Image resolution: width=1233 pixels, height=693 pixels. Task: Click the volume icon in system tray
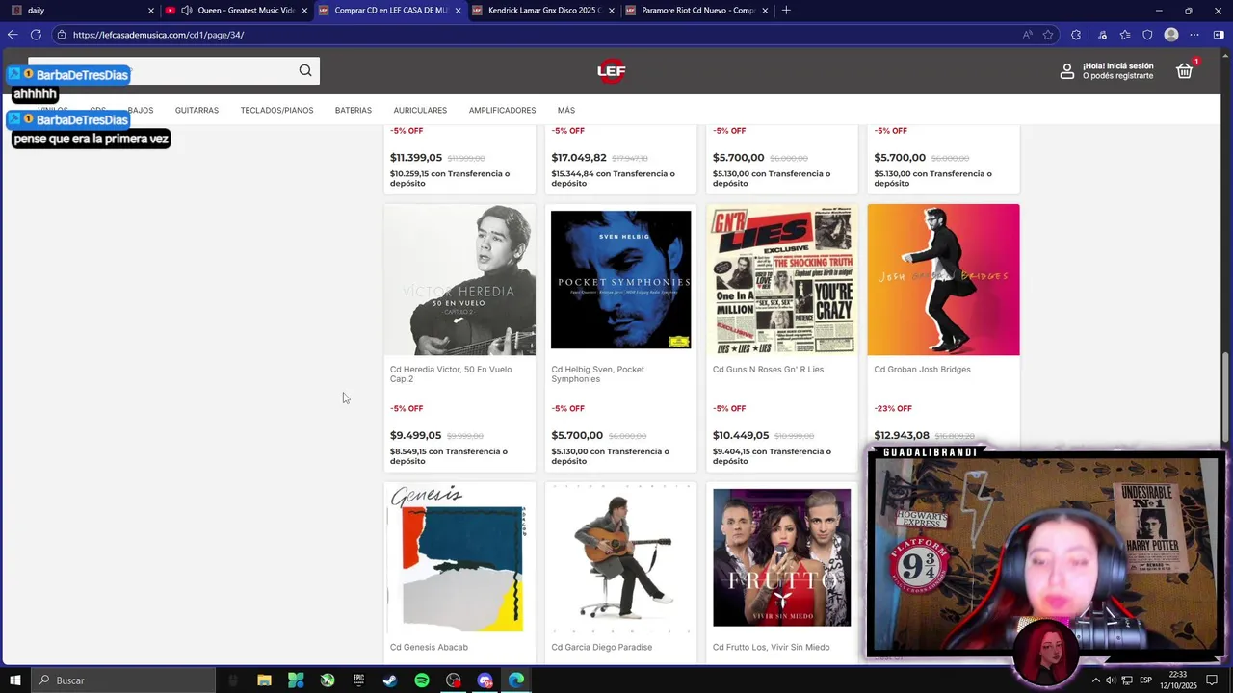(x=1111, y=680)
